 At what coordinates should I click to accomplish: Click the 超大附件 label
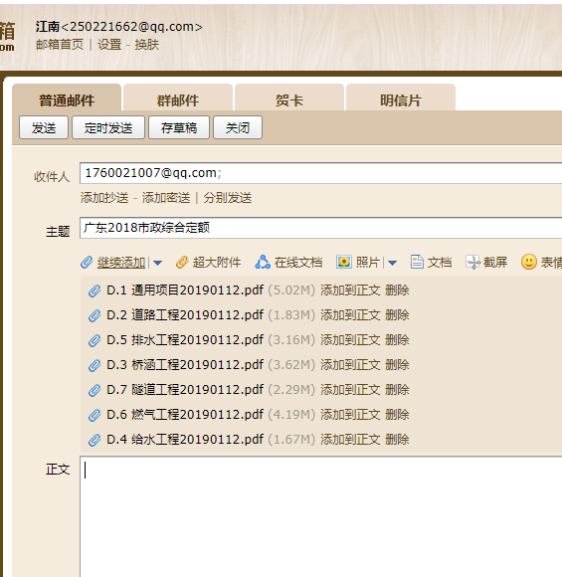point(217,263)
